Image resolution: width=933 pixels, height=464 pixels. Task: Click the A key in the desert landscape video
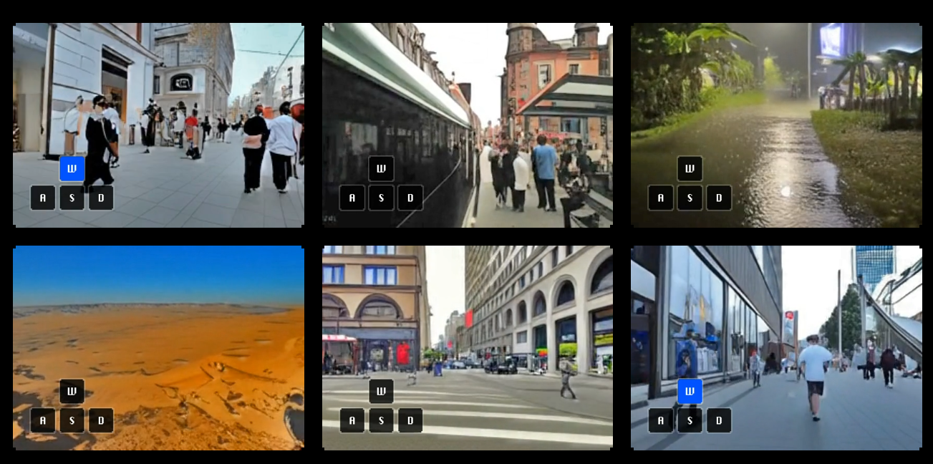(43, 420)
